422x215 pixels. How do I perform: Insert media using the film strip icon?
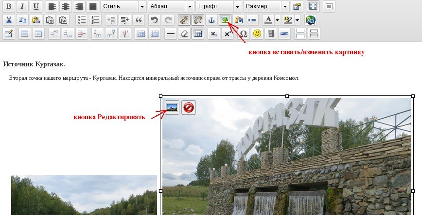[271, 34]
